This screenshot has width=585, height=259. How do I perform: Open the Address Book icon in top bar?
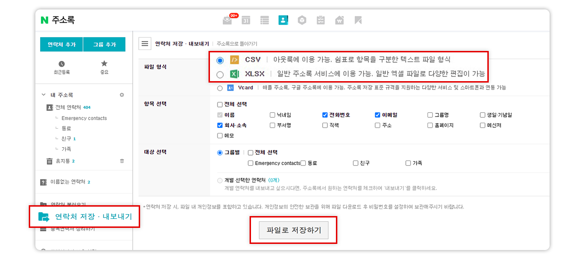tap(283, 20)
